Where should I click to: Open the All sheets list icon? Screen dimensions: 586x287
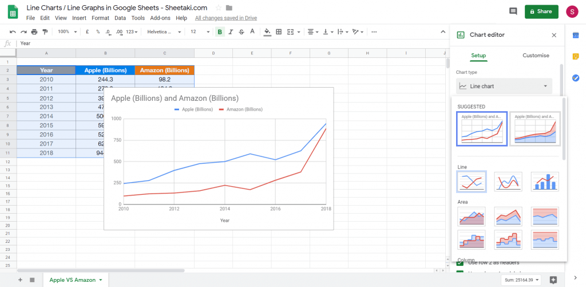[x=32, y=280]
